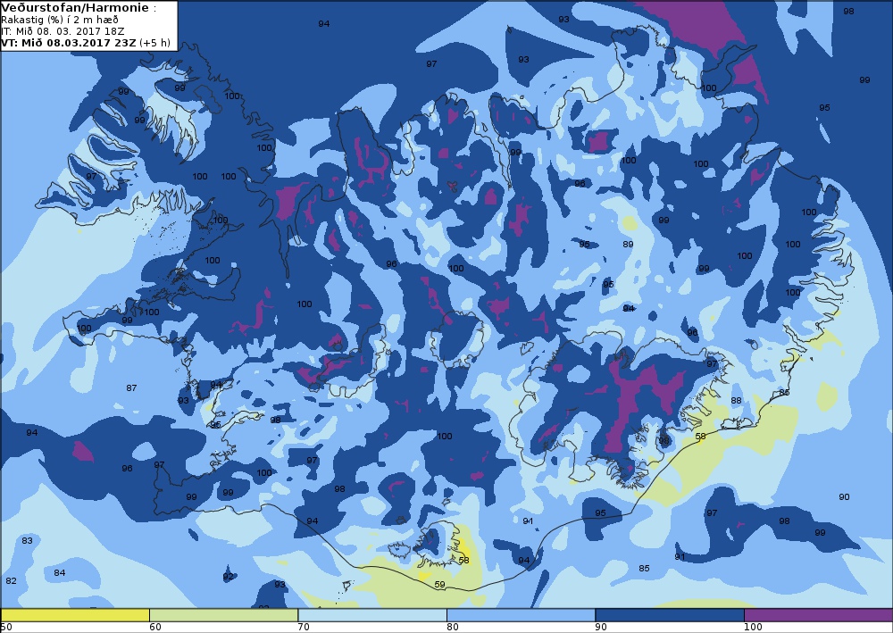Click the legend scale label "50"
Image resolution: width=893 pixels, height=633 pixels.
click(6, 628)
